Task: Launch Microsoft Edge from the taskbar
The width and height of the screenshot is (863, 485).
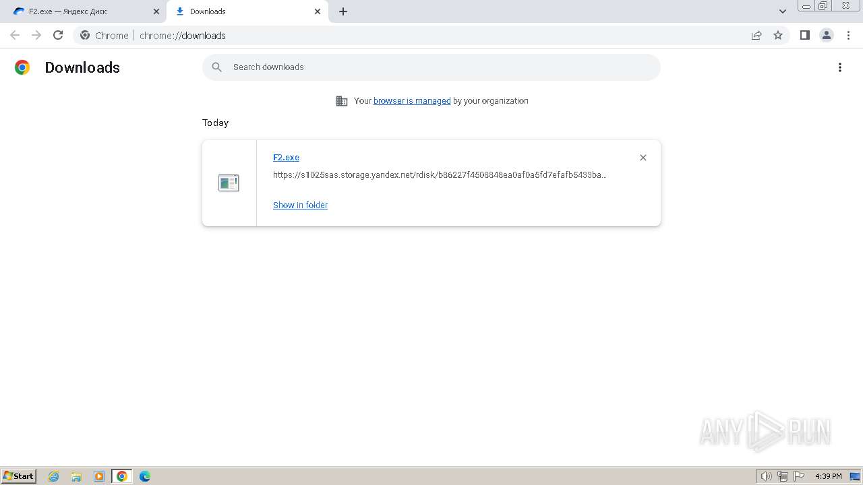Action: pyautogui.click(x=145, y=476)
